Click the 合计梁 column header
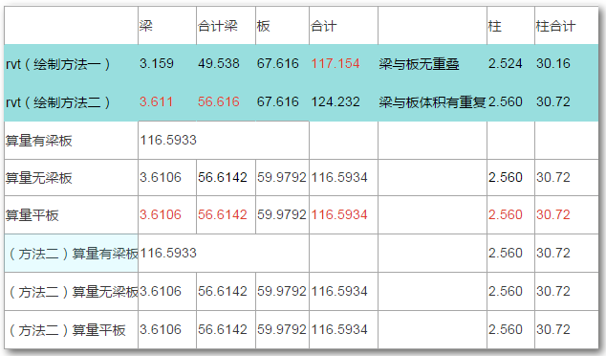 point(218,26)
